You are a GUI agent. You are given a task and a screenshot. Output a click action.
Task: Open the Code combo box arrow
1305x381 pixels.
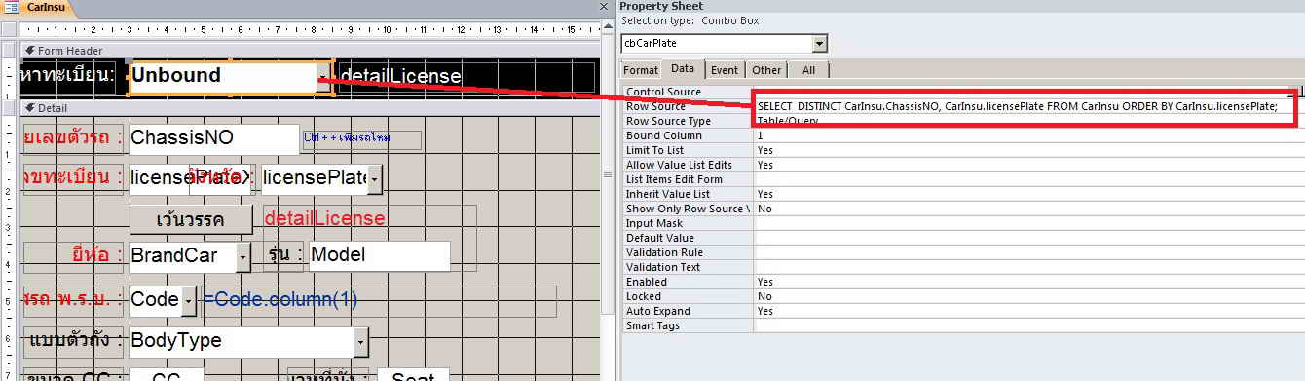pos(189,301)
